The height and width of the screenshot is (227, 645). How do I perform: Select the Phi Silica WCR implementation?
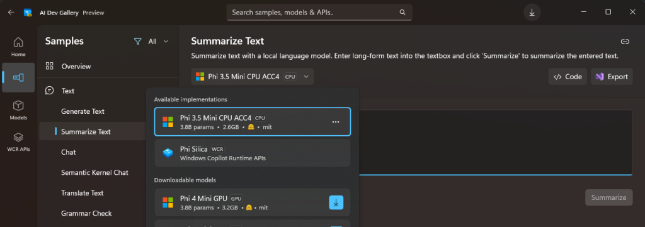[x=253, y=153]
